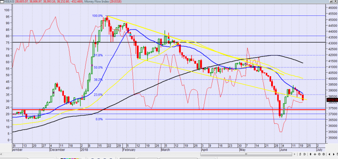Click the 'July' date axis label
The height and width of the screenshot is (159, 338).
(x=320, y=149)
